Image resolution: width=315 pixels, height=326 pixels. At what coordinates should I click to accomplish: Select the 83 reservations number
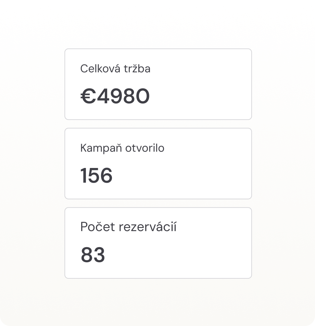pos(93,255)
